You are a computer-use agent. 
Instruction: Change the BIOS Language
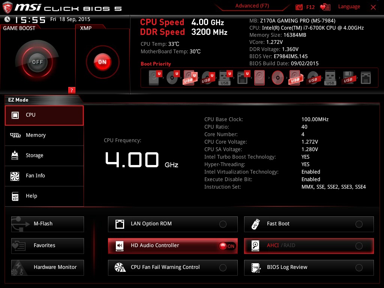tap(349, 7)
